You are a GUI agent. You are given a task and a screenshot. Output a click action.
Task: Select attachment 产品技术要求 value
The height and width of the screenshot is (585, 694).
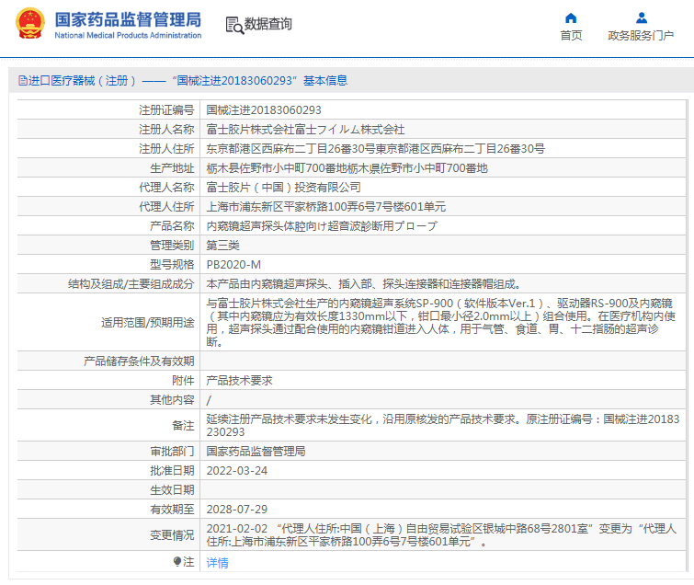click(x=239, y=381)
